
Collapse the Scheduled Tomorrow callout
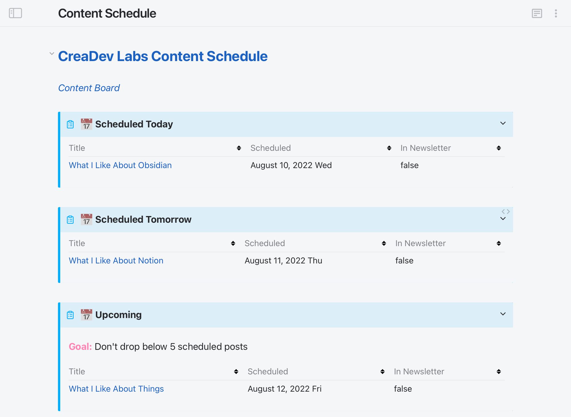503,219
